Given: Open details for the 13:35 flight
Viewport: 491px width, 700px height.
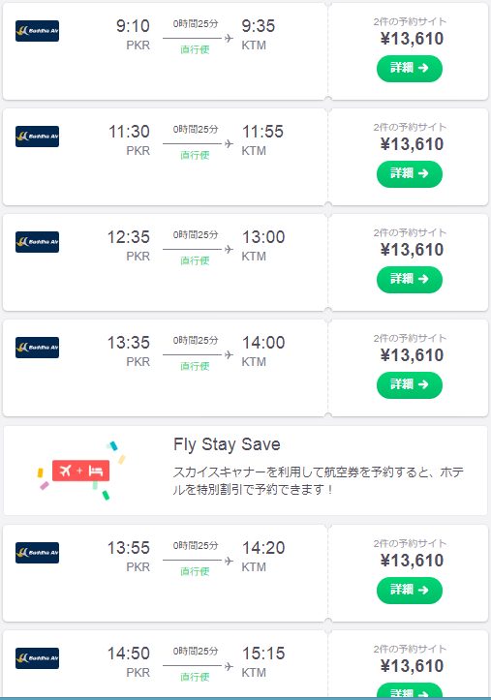Looking at the screenshot, I should (x=410, y=384).
